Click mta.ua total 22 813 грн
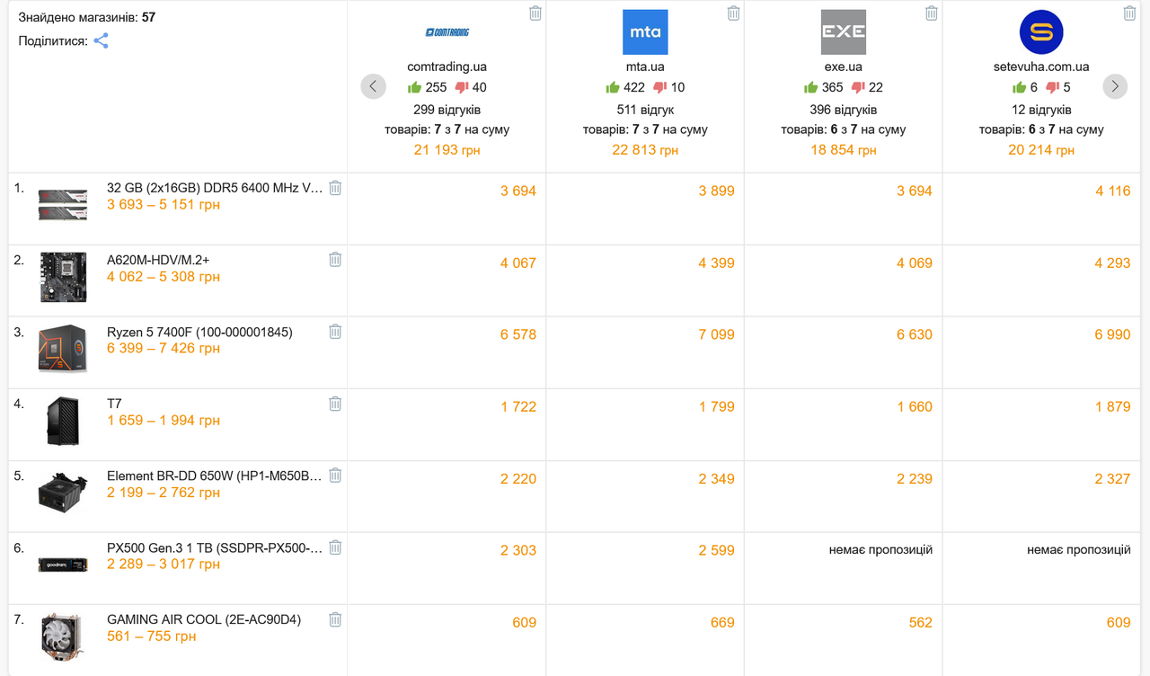 click(645, 150)
